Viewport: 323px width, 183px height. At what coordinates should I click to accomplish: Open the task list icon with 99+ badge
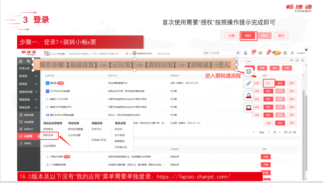pos(253,53)
